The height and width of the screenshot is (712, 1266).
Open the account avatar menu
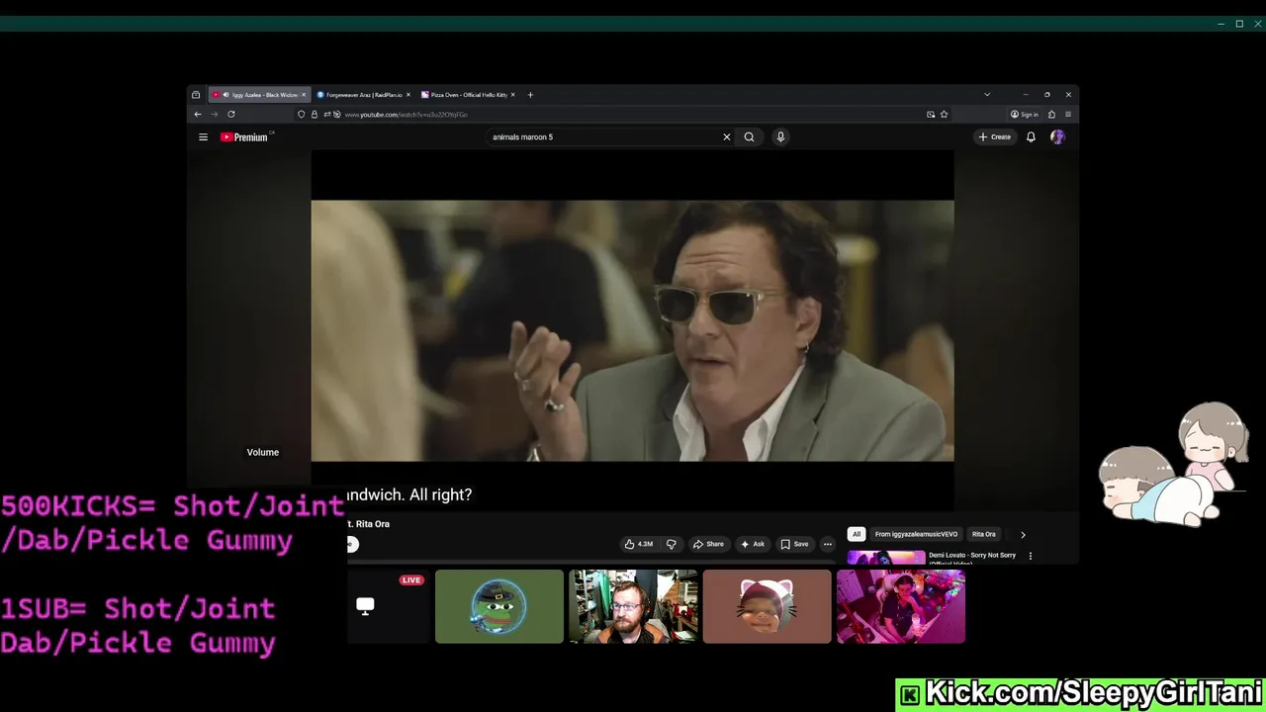(1057, 137)
